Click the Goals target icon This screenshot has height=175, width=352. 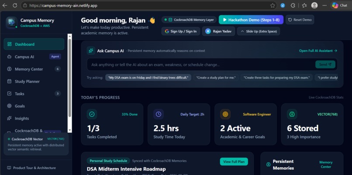(x=10, y=106)
